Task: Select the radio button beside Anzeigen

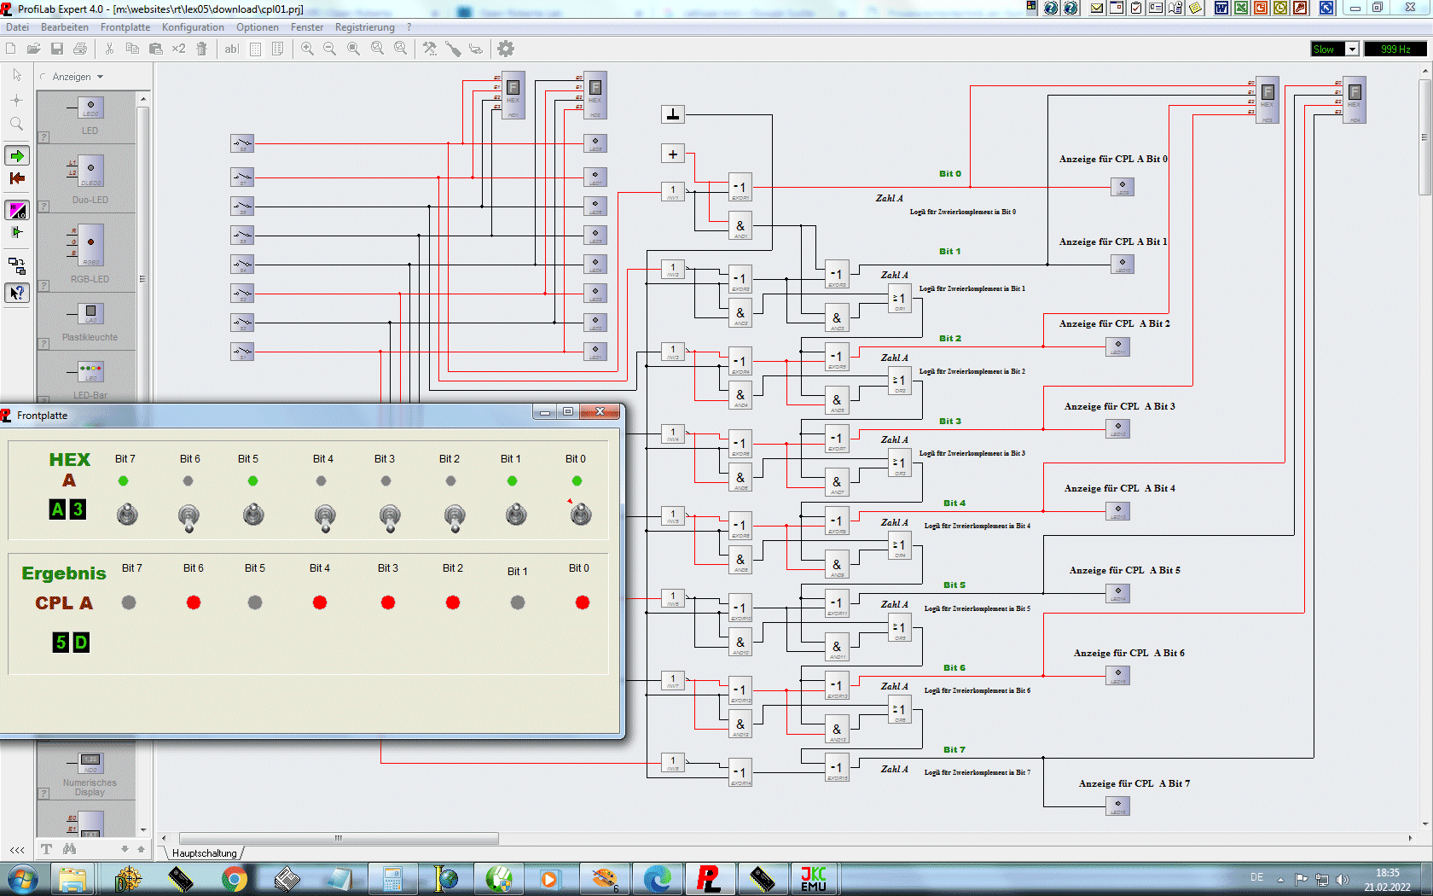Action: 43,77
